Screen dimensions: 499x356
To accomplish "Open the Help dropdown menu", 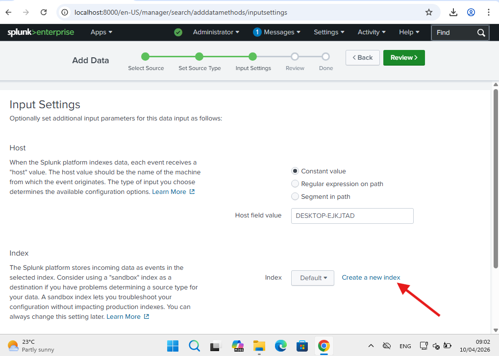I will tap(409, 32).
